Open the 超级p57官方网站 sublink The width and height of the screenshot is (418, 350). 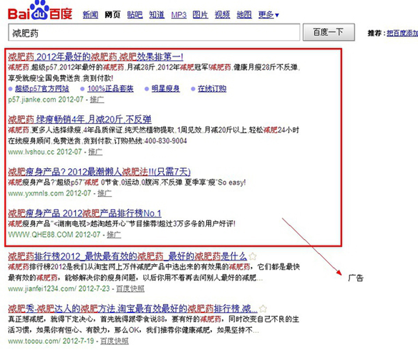(x=42, y=89)
